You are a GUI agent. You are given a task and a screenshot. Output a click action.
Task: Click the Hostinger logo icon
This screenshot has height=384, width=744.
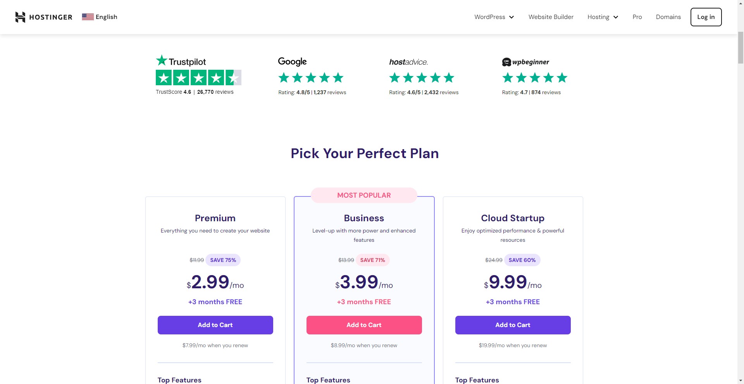[x=20, y=17]
